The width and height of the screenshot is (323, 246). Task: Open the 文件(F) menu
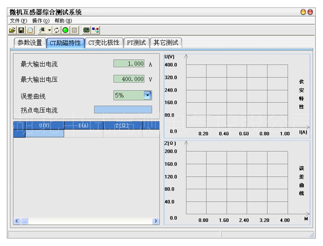18,21
